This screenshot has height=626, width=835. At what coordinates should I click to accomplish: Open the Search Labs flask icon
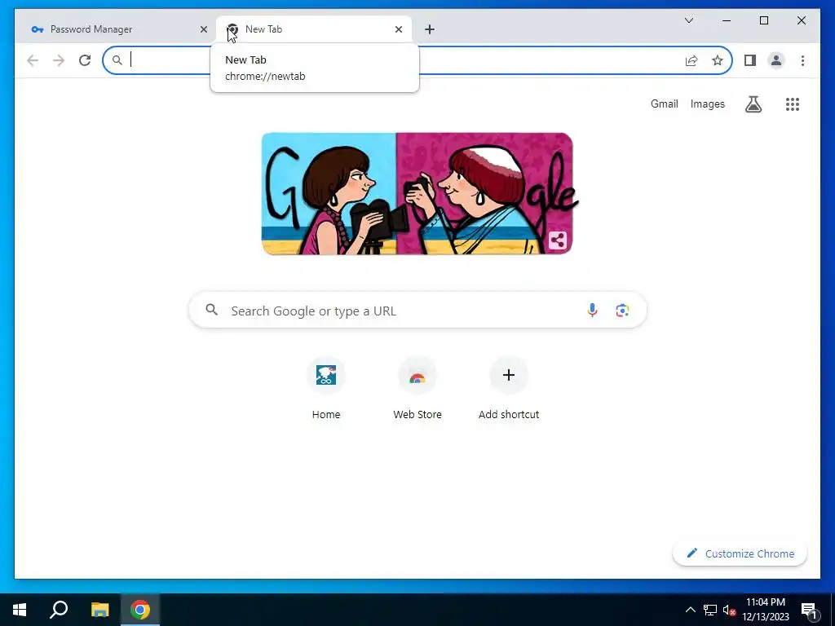(753, 104)
